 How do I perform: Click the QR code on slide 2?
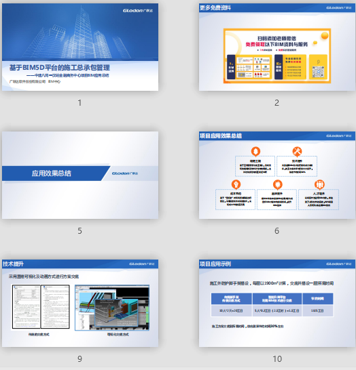click(x=318, y=72)
